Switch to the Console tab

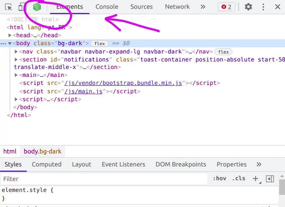(x=107, y=7)
